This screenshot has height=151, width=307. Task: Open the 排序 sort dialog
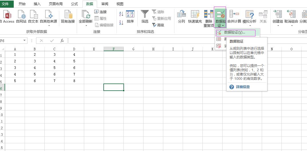pyautogui.click(x=130, y=17)
